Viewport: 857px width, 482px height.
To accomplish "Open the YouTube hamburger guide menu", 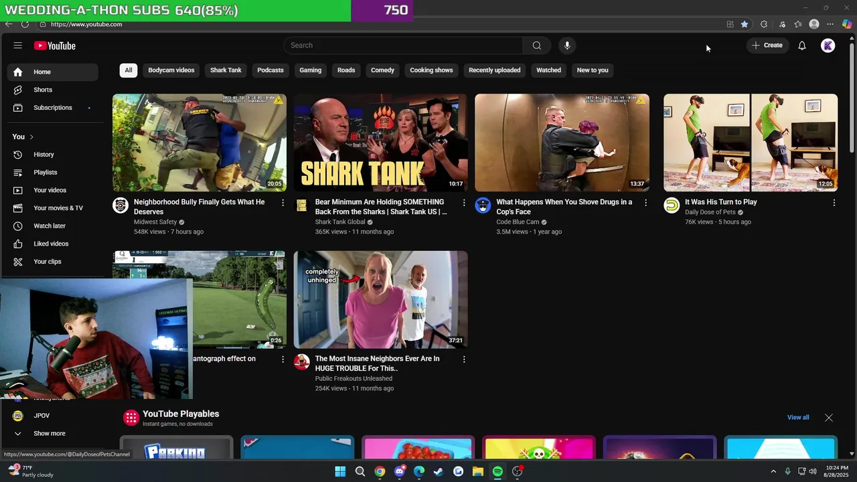I will 18,46.
